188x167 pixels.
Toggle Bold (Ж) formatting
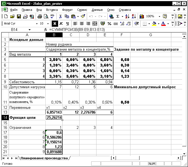(x=55, y=24)
